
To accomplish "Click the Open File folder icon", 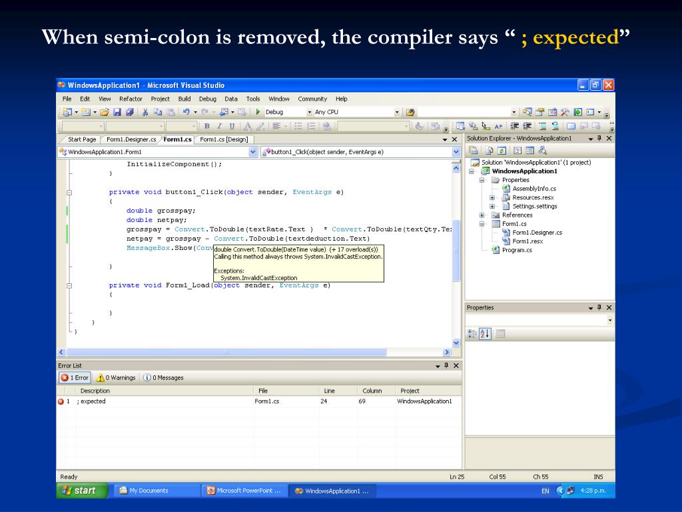I will tap(105, 112).
